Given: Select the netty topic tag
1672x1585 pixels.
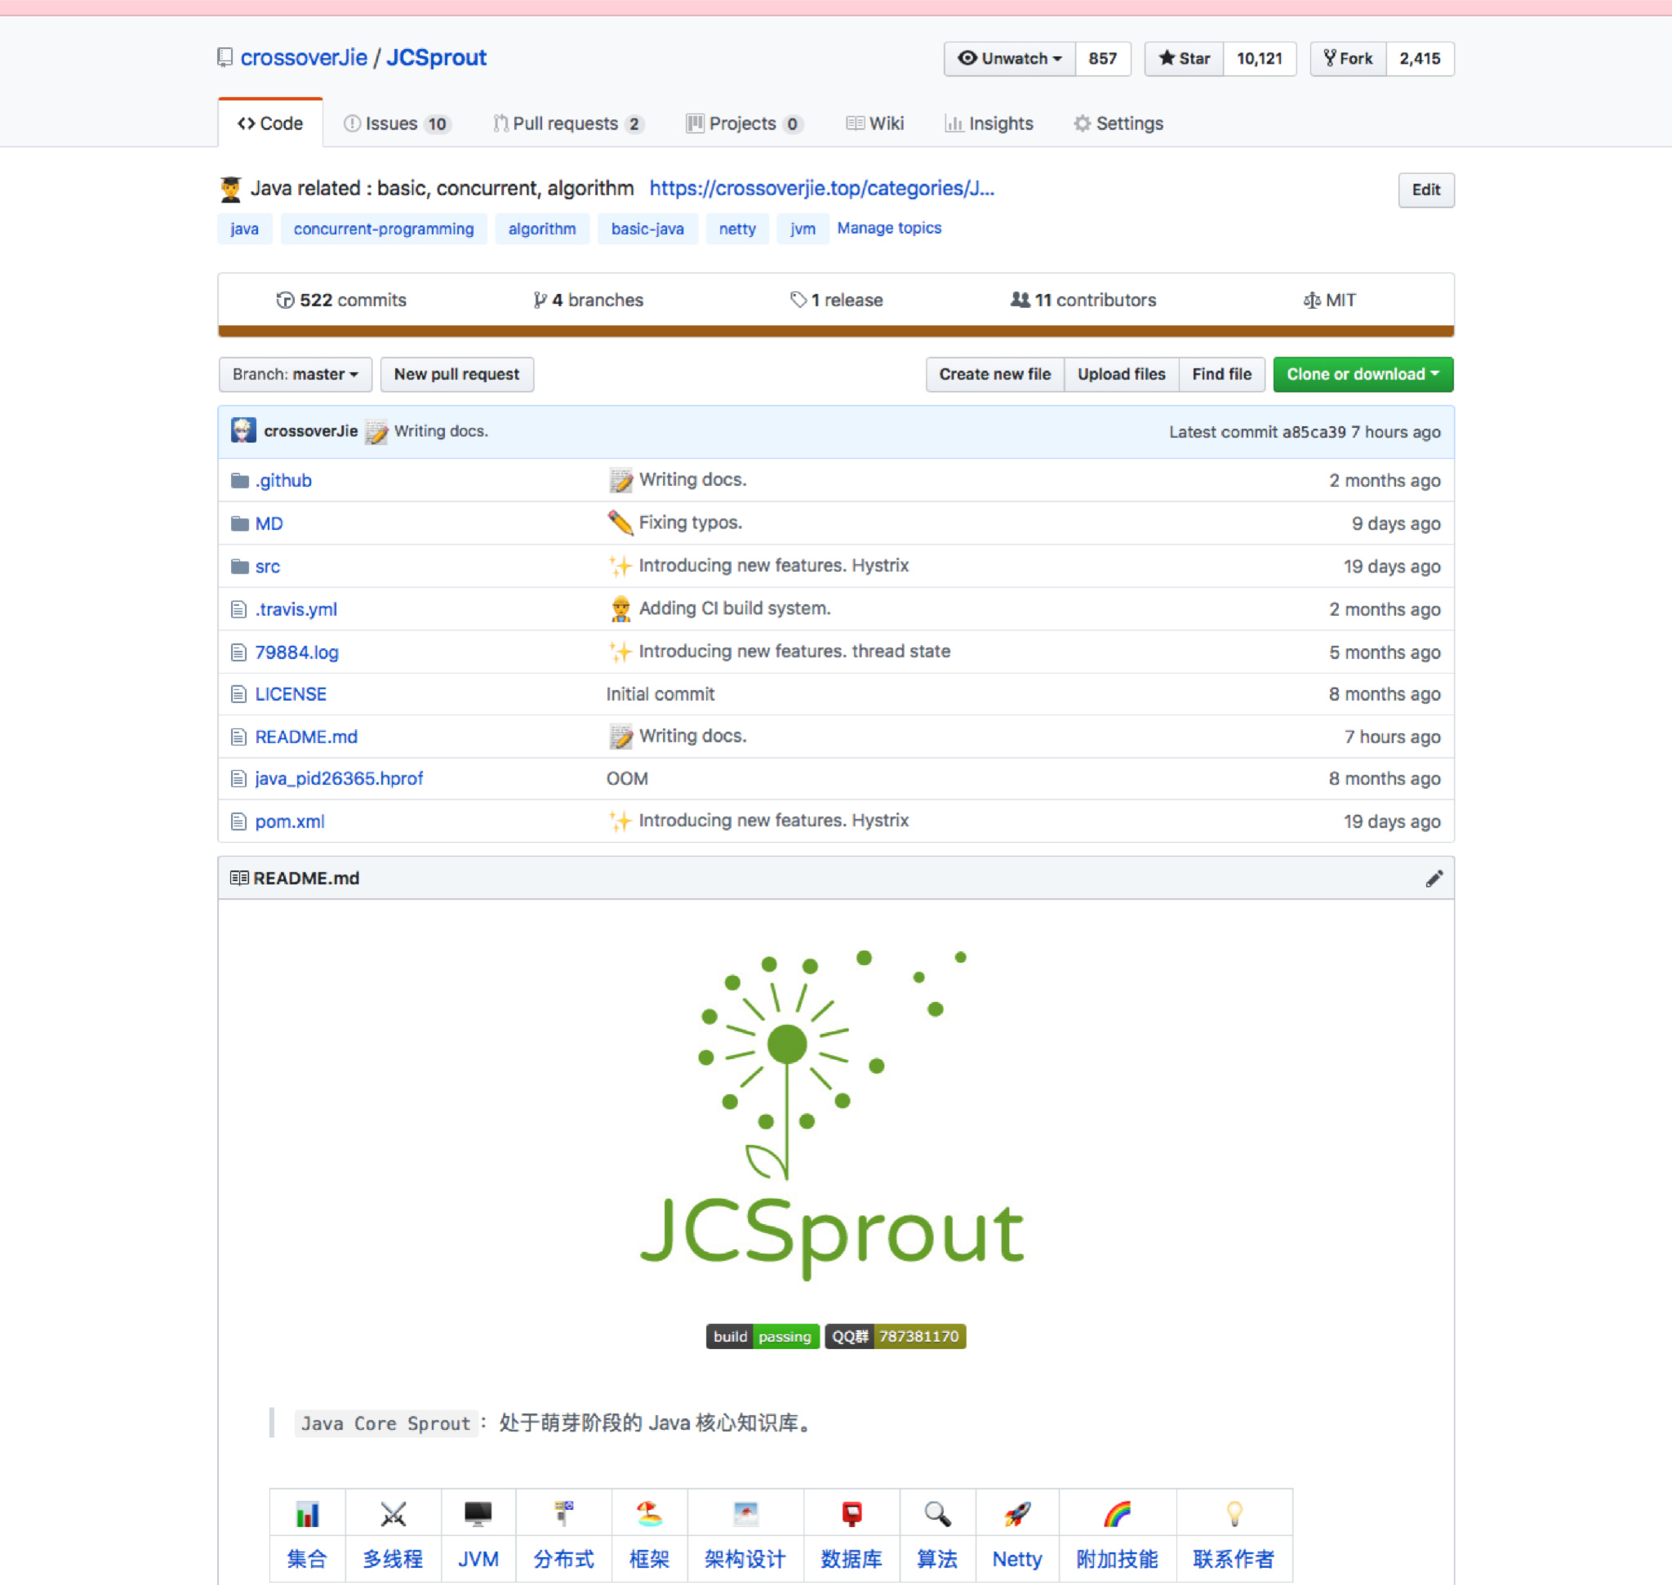Looking at the screenshot, I should pos(737,229).
